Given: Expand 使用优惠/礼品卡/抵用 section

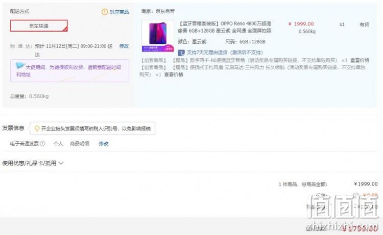Looking at the screenshot, I should (33, 163).
